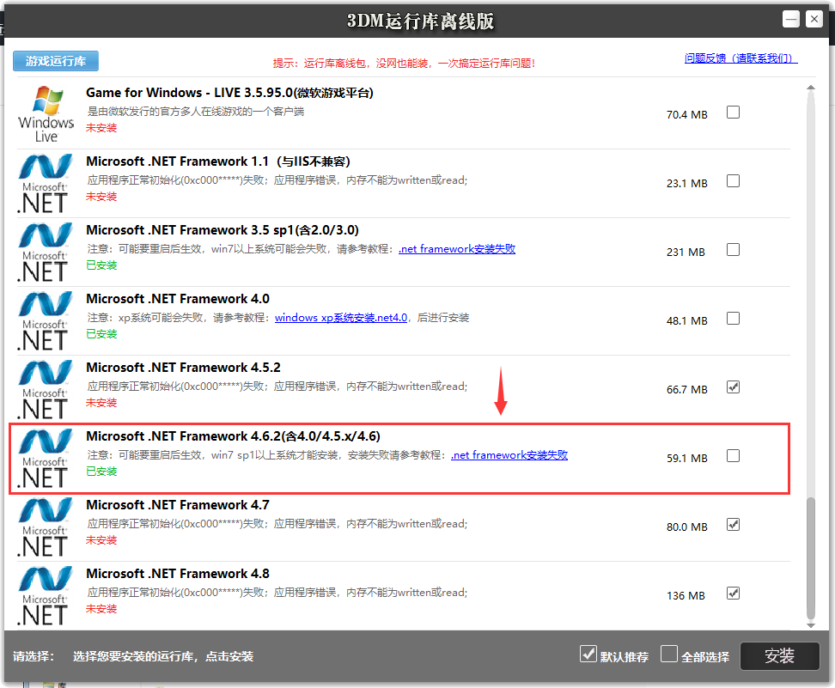Select the Game for Windows - LIVE 3.5.95.0 title
Image resolution: width=835 pixels, height=688 pixels.
(229, 93)
